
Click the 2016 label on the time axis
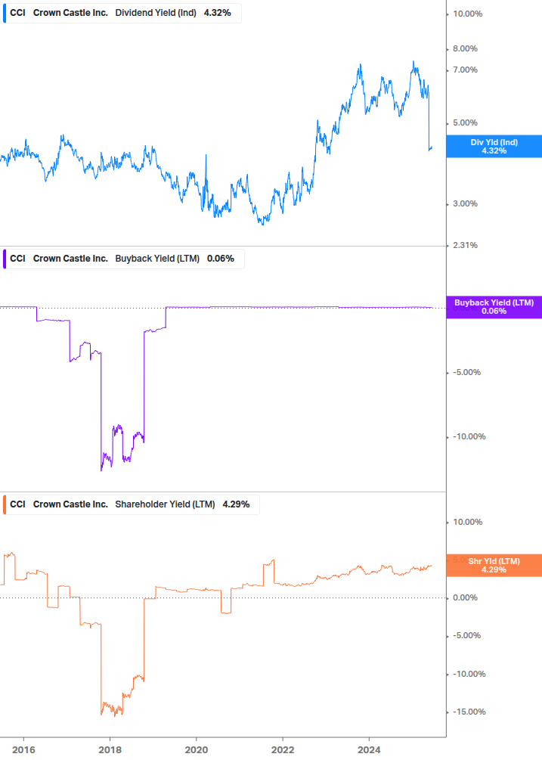(x=23, y=750)
